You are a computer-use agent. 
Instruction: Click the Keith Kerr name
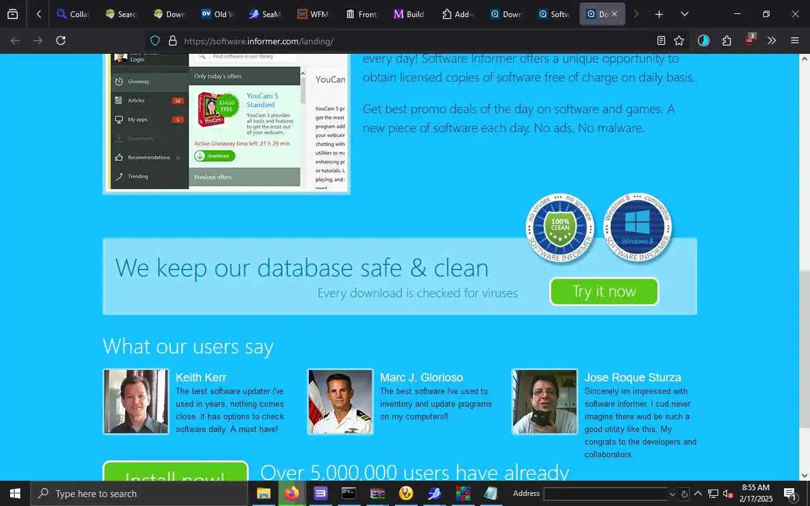(201, 378)
